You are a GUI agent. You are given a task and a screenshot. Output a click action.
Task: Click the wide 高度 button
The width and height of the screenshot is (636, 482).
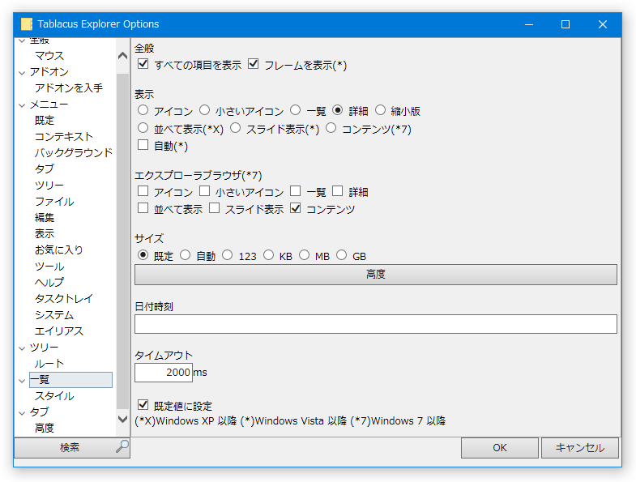click(376, 275)
